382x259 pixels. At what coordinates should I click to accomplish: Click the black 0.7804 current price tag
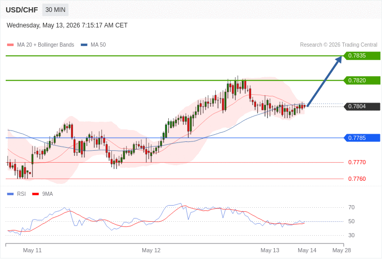pos(362,106)
